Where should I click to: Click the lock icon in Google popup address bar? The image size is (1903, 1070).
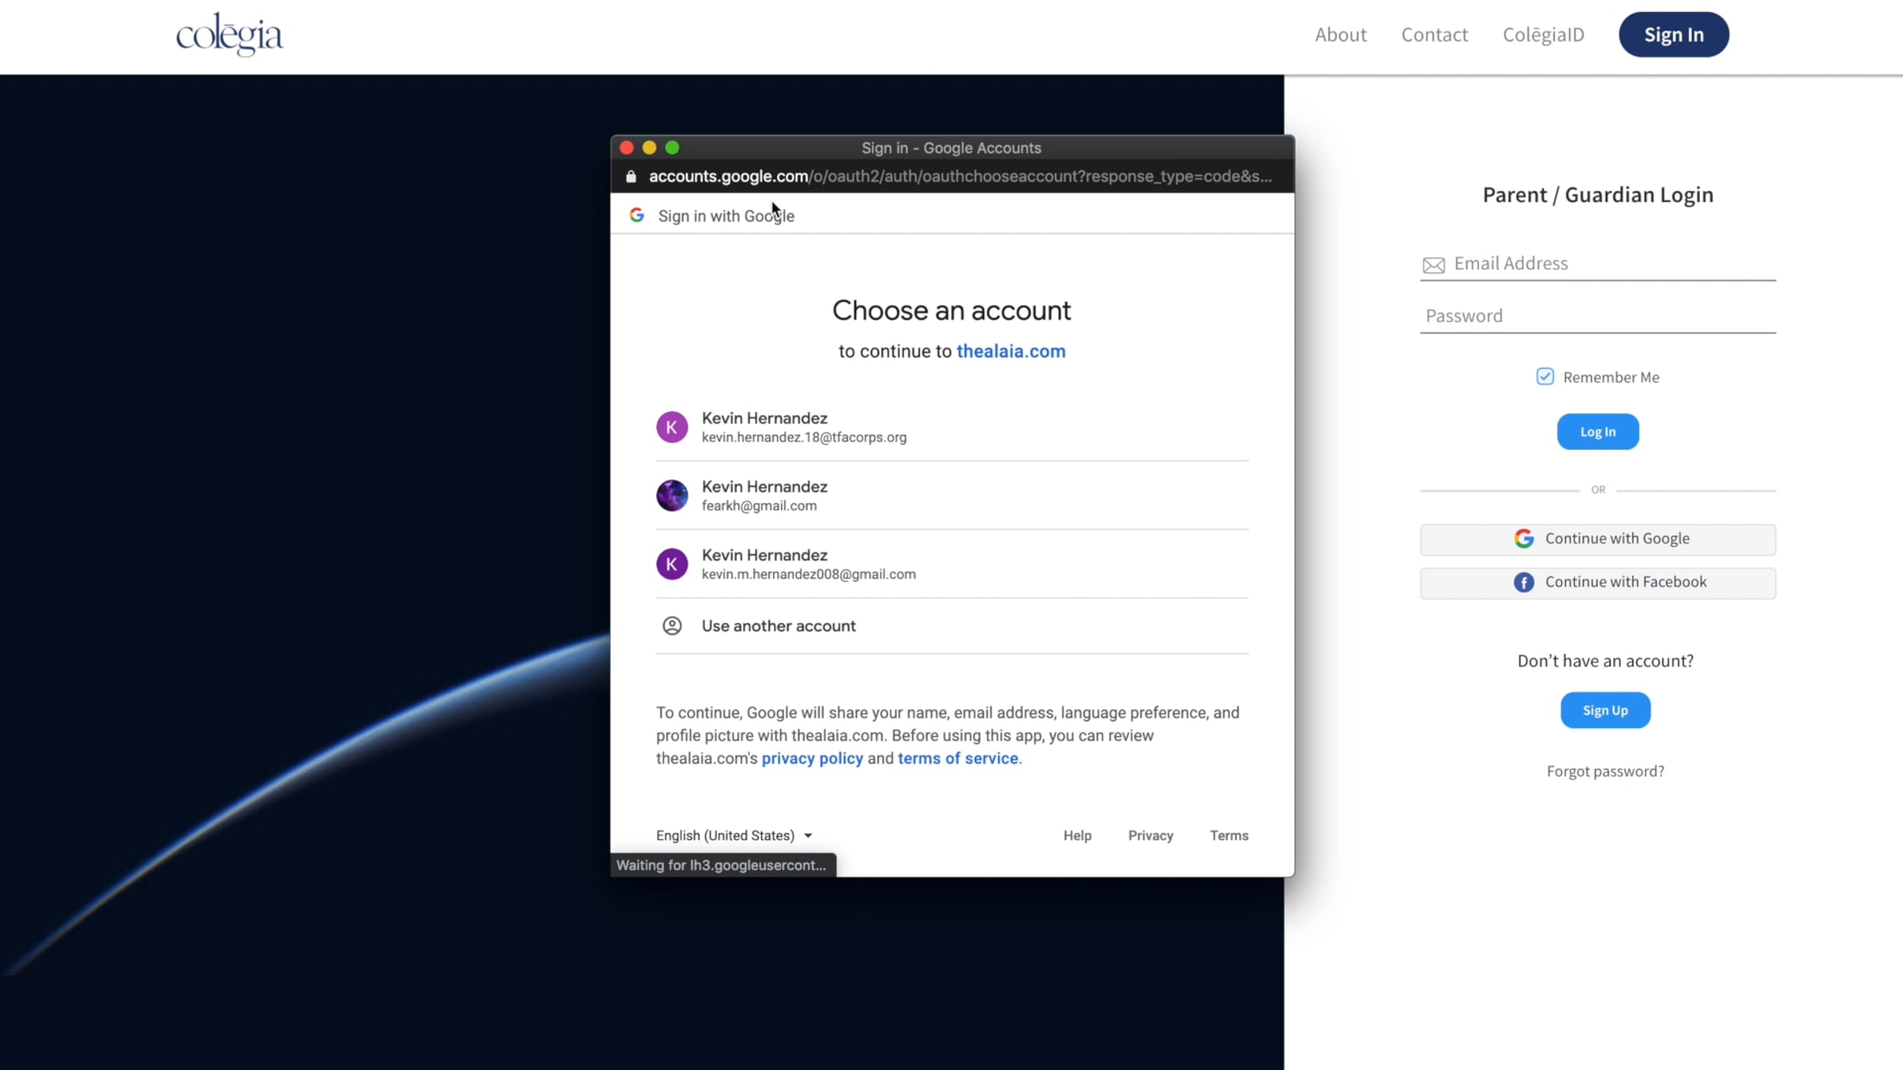click(x=631, y=176)
